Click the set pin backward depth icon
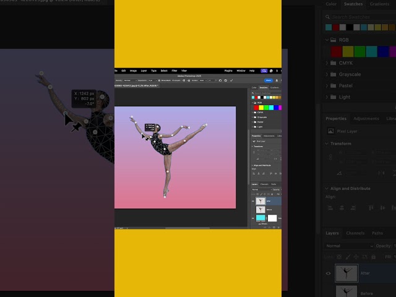The height and width of the screenshot is (297, 396). click(189, 80)
